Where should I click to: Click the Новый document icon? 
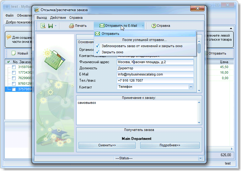point(13,53)
